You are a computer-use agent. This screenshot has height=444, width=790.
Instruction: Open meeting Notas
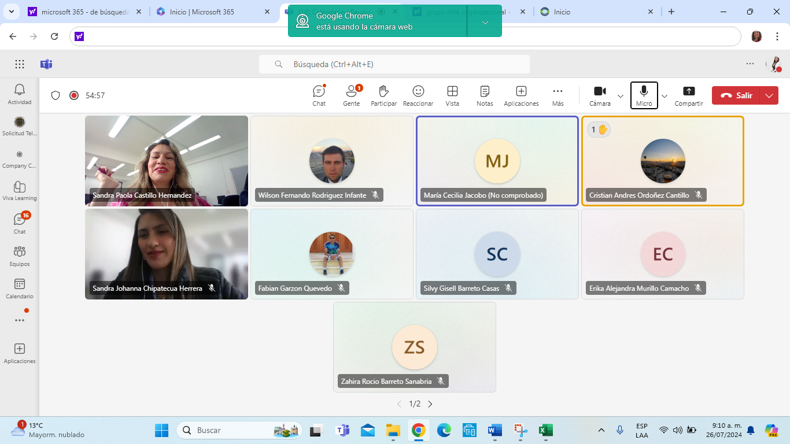coord(485,95)
